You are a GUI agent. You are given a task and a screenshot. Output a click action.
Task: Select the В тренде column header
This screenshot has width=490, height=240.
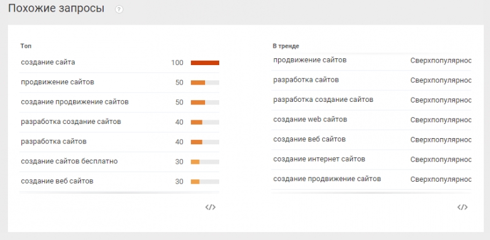pyautogui.click(x=286, y=46)
